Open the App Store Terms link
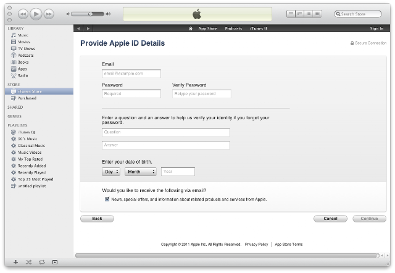Image resolution: width=395 pixels, height=273 pixels. (289, 244)
